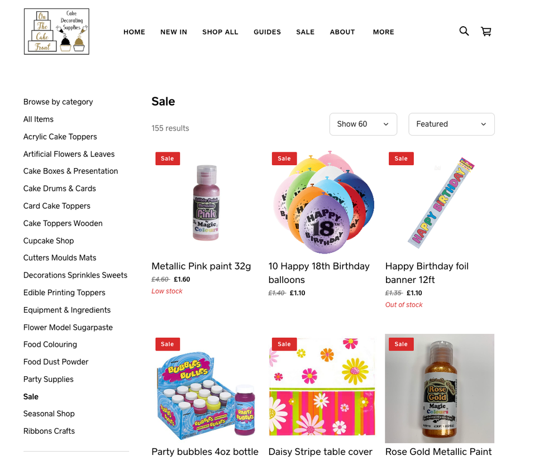Open the shopping cart icon
558x460 pixels.
pyautogui.click(x=486, y=31)
